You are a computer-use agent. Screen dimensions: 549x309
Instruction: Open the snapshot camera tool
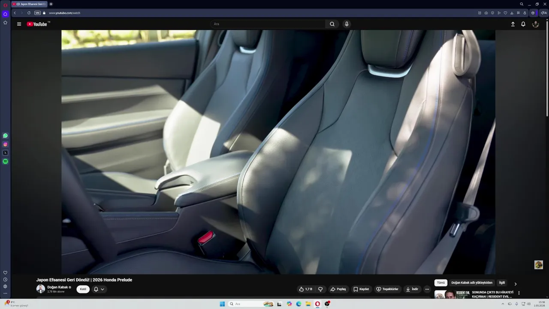point(486,13)
